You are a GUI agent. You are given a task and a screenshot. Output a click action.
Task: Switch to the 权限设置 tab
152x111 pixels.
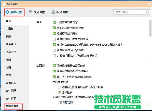60,12
